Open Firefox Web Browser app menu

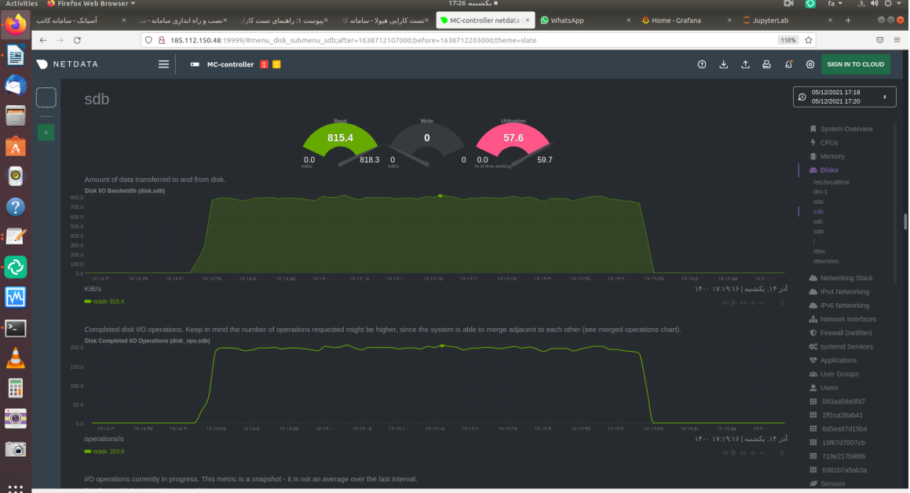point(91,3)
